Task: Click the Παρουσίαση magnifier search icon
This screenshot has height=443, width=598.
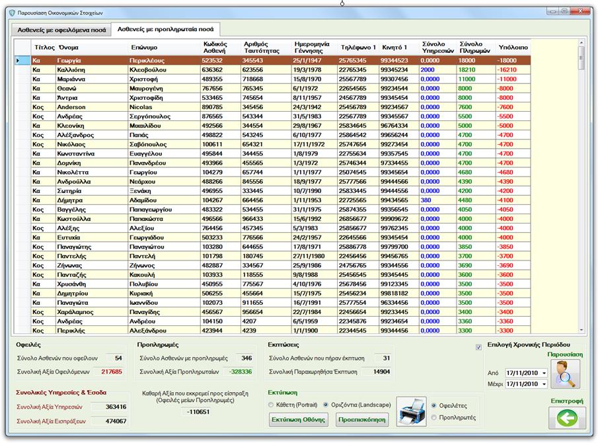Action: click(x=564, y=374)
